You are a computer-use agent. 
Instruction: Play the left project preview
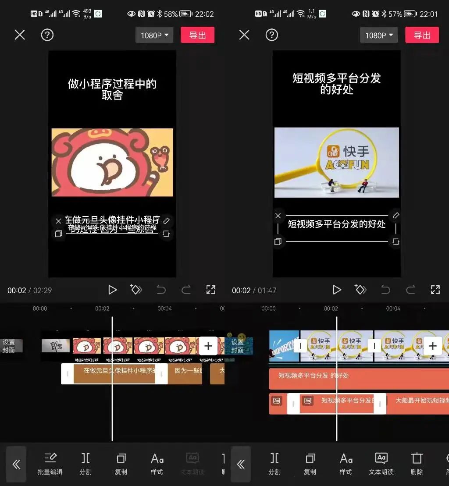pyautogui.click(x=112, y=290)
